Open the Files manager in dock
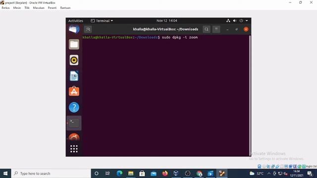 tap(74, 44)
